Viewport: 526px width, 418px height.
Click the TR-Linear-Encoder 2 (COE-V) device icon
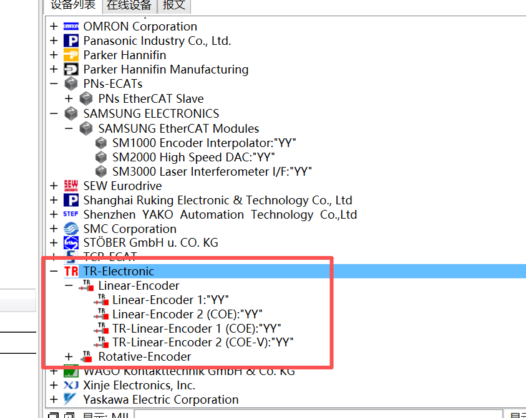pyautogui.click(x=101, y=342)
